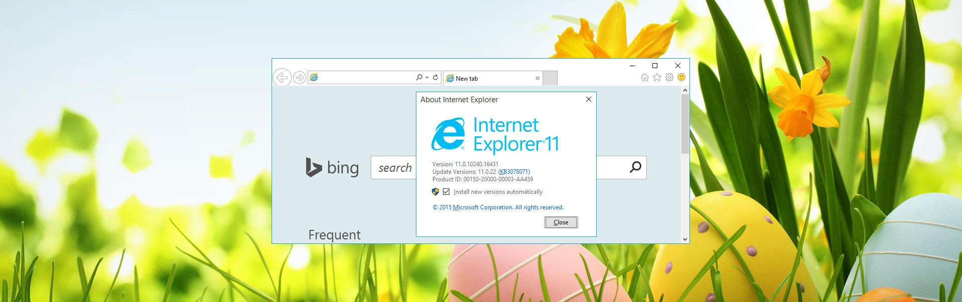Click the address bar magnifier search icon
Image resolution: width=962 pixels, height=302 pixels.
(x=419, y=78)
